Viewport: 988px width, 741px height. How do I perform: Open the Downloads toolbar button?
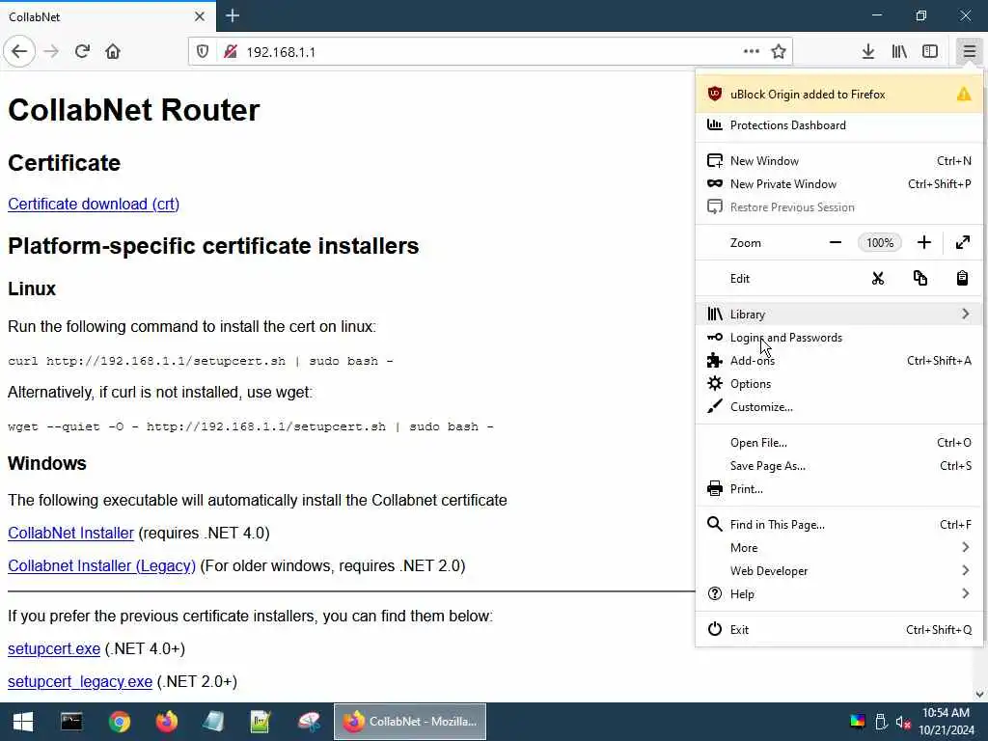[x=868, y=52]
